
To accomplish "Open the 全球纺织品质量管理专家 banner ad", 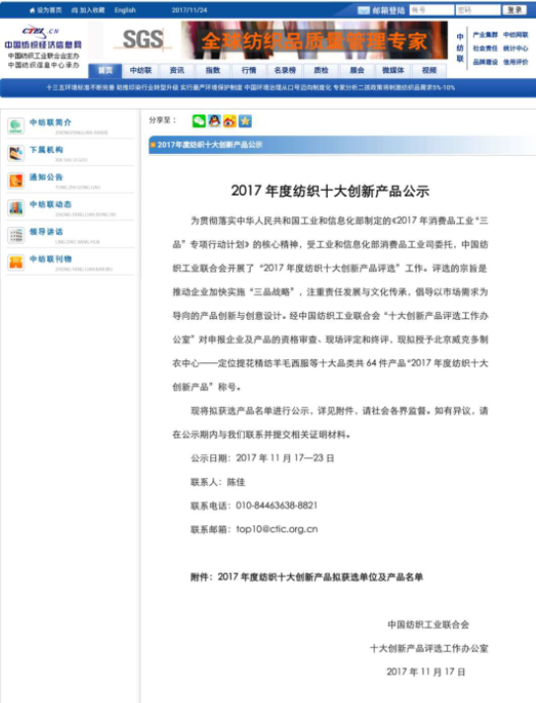I will pos(314,40).
